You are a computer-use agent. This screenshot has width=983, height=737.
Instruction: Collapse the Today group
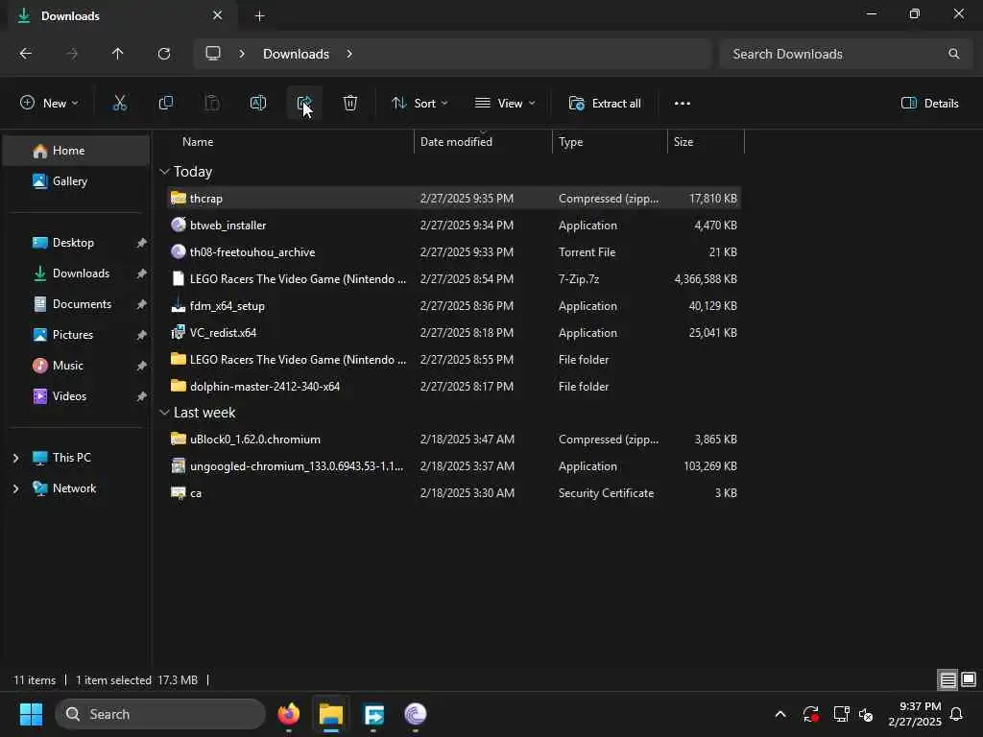click(x=164, y=171)
